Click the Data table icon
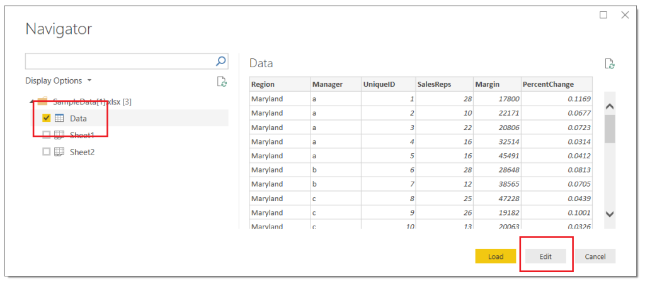645x284 pixels. pyautogui.click(x=59, y=118)
